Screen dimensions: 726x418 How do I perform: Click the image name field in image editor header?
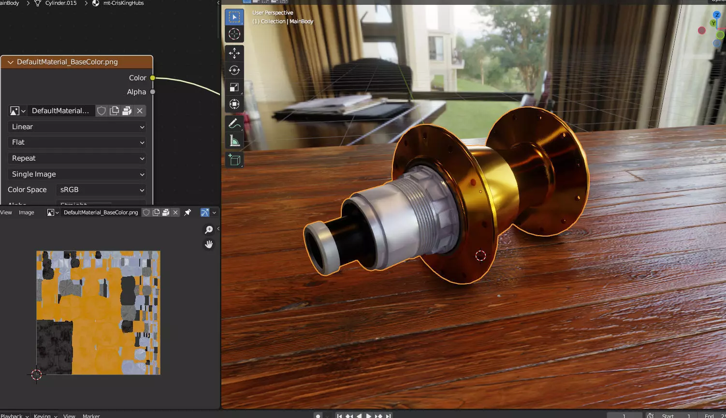coord(101,212)
